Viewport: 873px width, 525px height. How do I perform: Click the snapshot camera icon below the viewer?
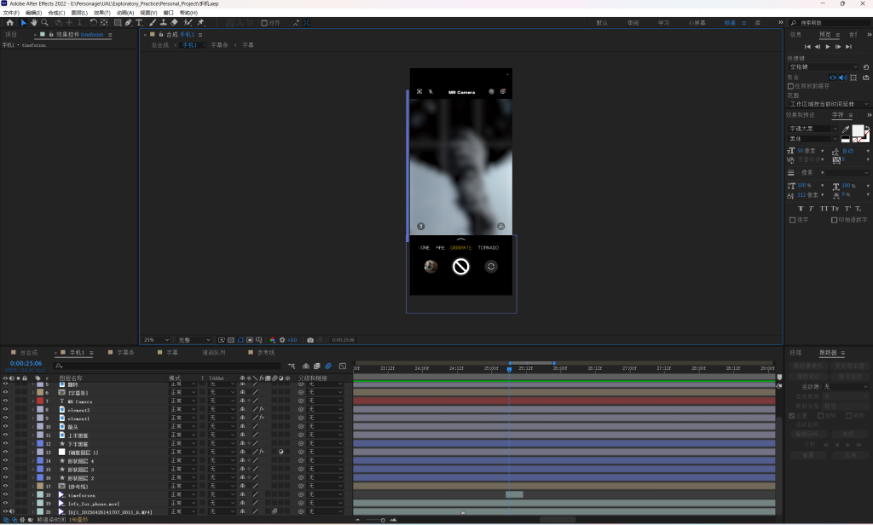(x=310, y=339)
